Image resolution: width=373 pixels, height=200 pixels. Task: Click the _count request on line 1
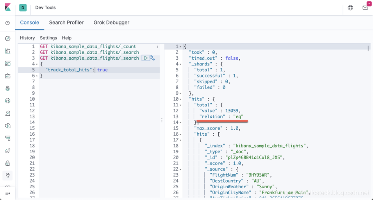[88, 46]
